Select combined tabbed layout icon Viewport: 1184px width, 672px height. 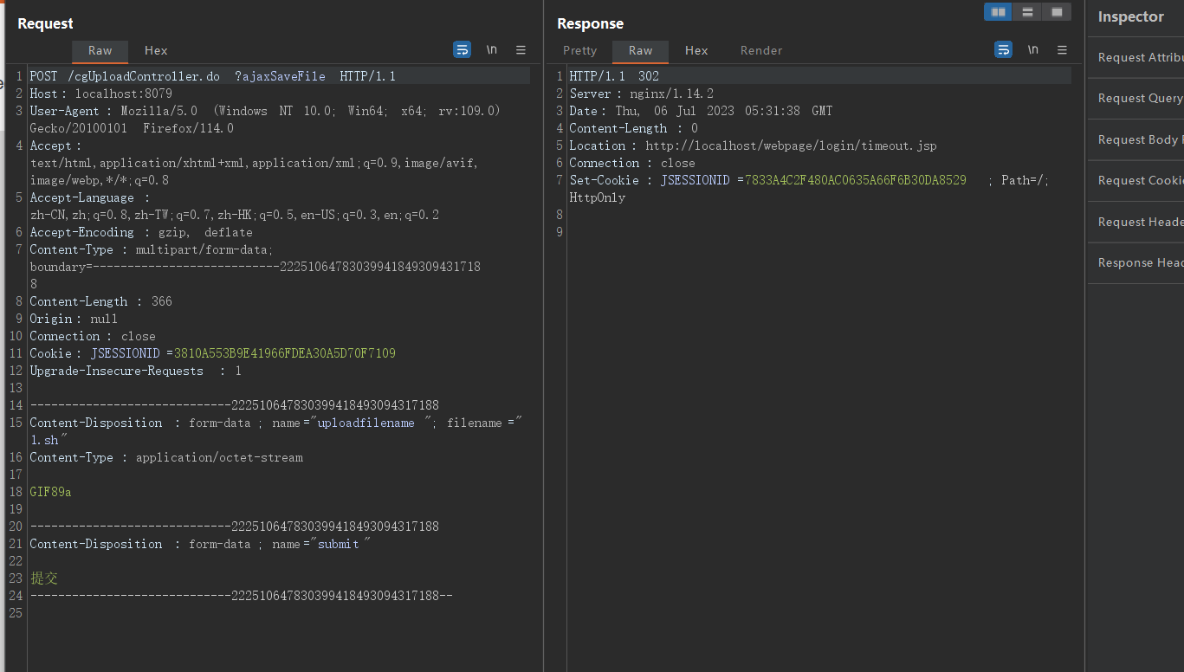coord(1057,12)
